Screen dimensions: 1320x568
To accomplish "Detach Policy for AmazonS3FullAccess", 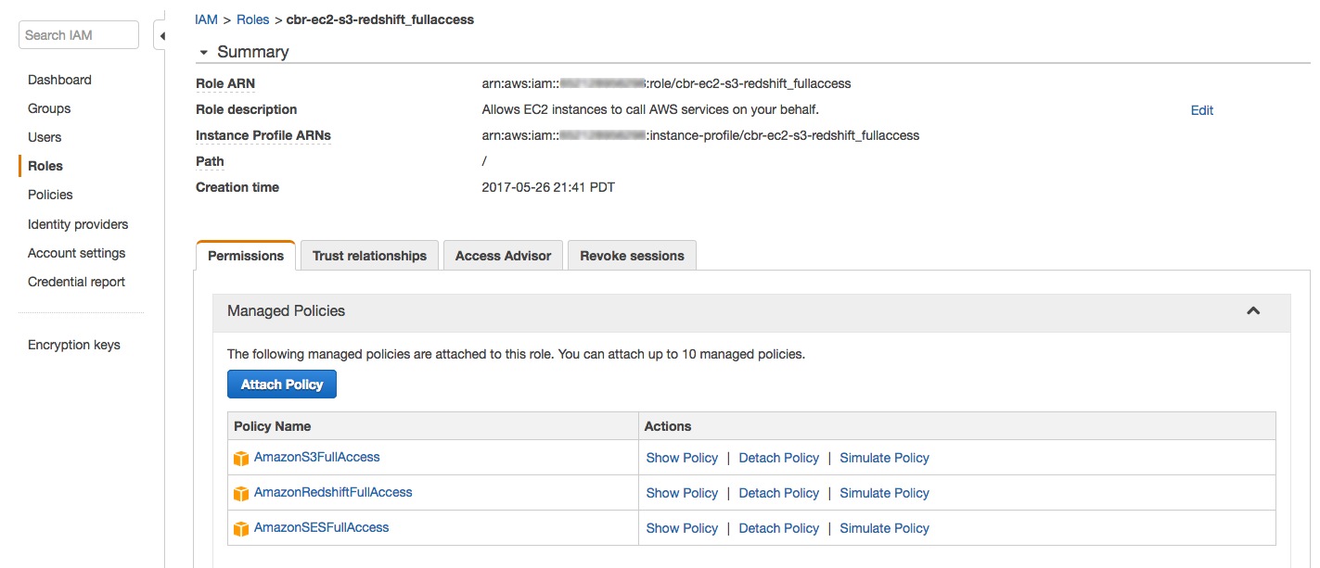I will point(779,458).
